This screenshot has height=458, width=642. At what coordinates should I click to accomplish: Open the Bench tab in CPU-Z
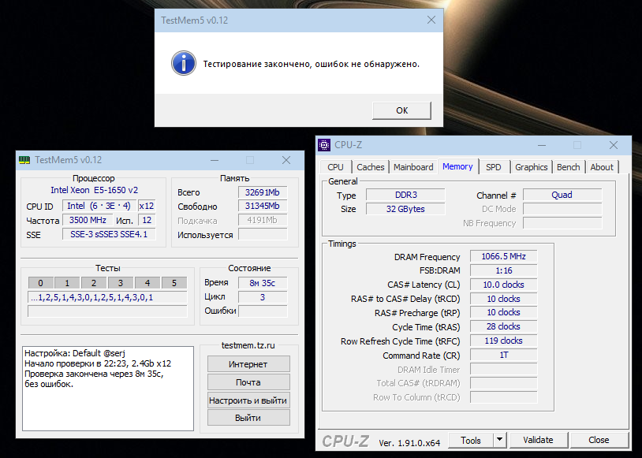coord(569,167)
